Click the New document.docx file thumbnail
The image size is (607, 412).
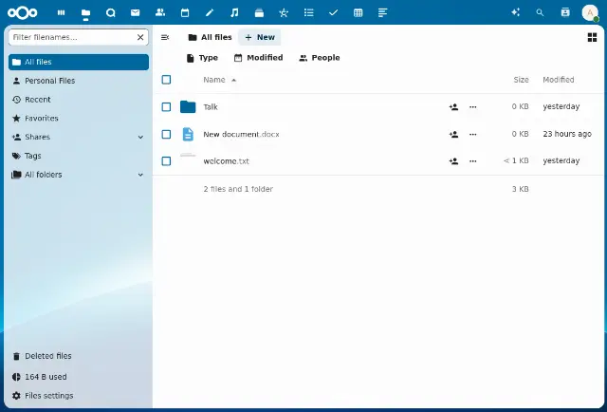188,135
